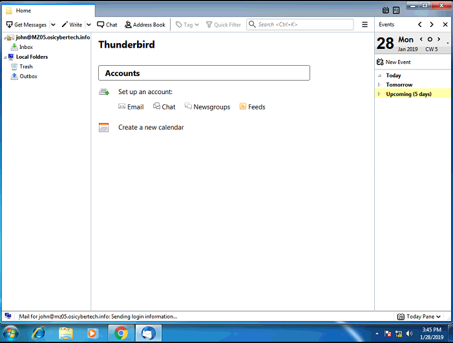Click the Accounts section header

point(204,73)
